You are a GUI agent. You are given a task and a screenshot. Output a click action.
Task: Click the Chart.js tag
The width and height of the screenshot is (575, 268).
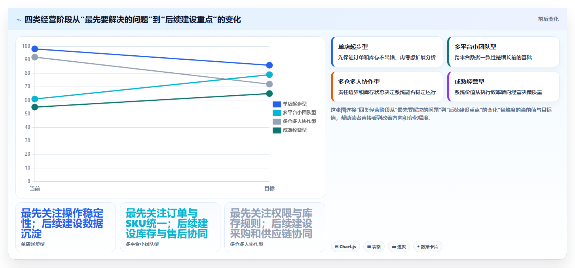tap(345, 247)
